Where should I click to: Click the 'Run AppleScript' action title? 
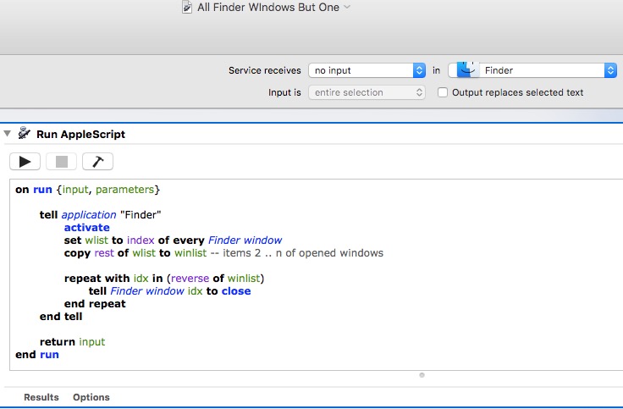[80, 135]
